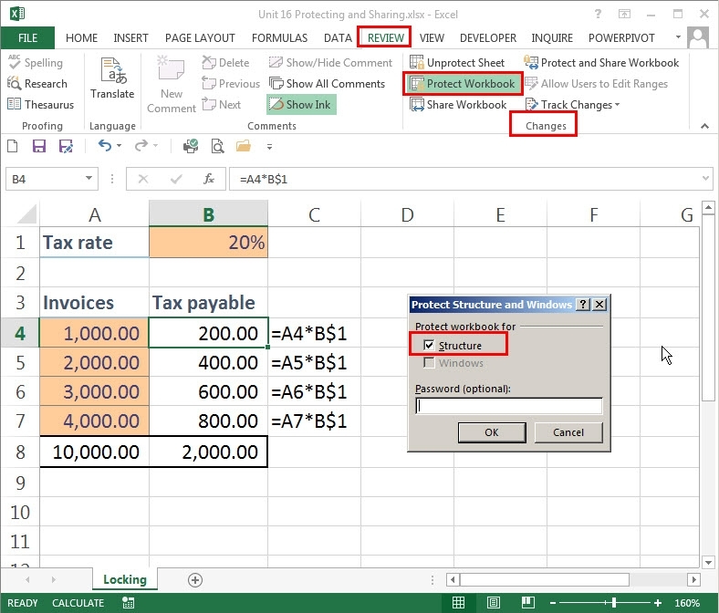Screen dimensions: 719x613
Task: Click Cancel in Protect Structure dialog
Action: pos(568,432)
